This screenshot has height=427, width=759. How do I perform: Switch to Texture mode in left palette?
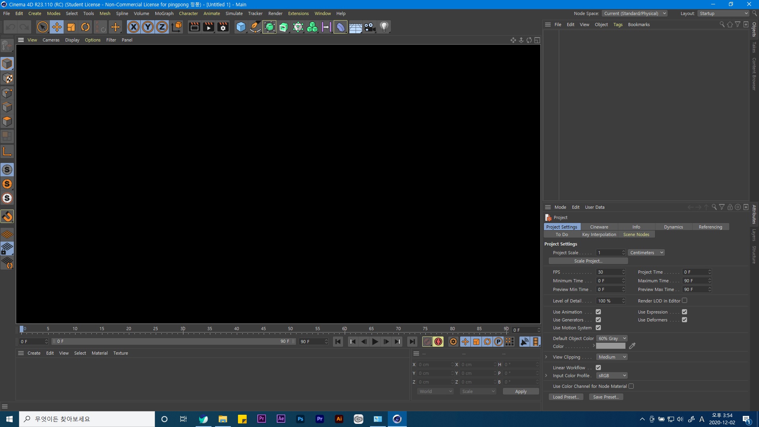tap(7, 78)
